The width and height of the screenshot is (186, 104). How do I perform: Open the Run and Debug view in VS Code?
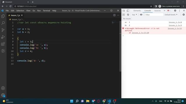point(3,37)
